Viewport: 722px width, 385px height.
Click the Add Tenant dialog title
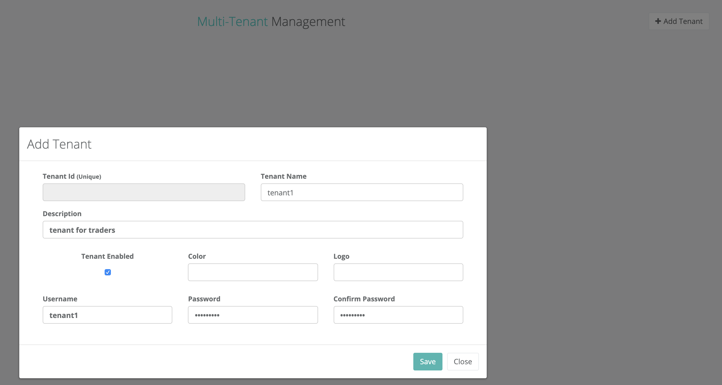pyautogui.click(x=59, y=144)
